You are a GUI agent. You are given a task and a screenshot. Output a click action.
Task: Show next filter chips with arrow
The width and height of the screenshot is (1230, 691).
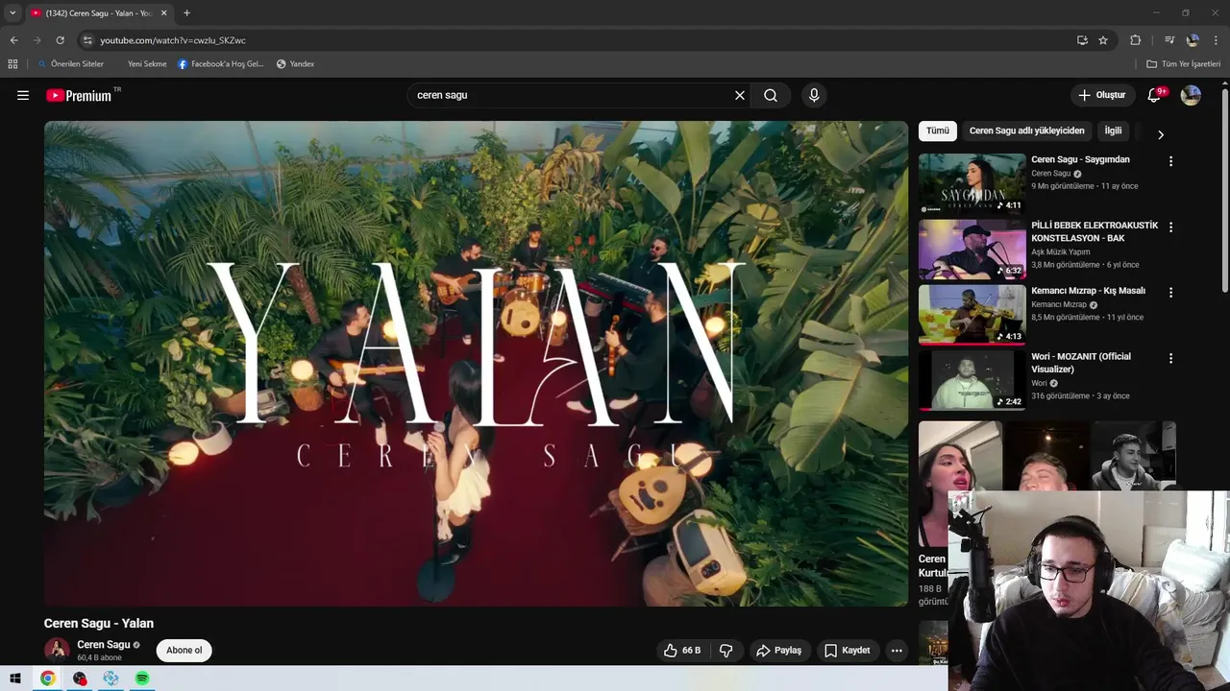1160,134
